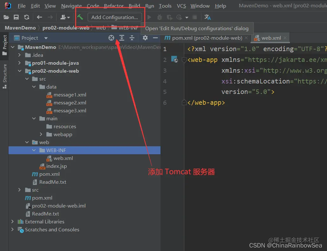The width and height of the screenshot is (327, 251).
Task: Click the MavenDemo breadcrumb
Action: [20, 28]
